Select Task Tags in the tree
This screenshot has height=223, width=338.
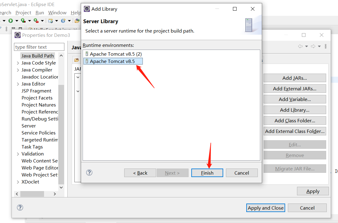[32, 147]
